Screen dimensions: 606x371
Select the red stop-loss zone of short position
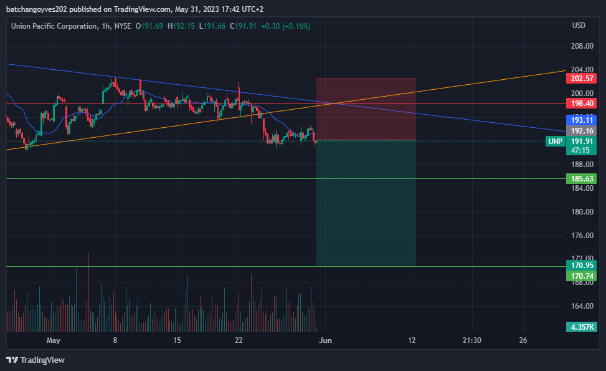pyautogui.click(x=366, y=108)
